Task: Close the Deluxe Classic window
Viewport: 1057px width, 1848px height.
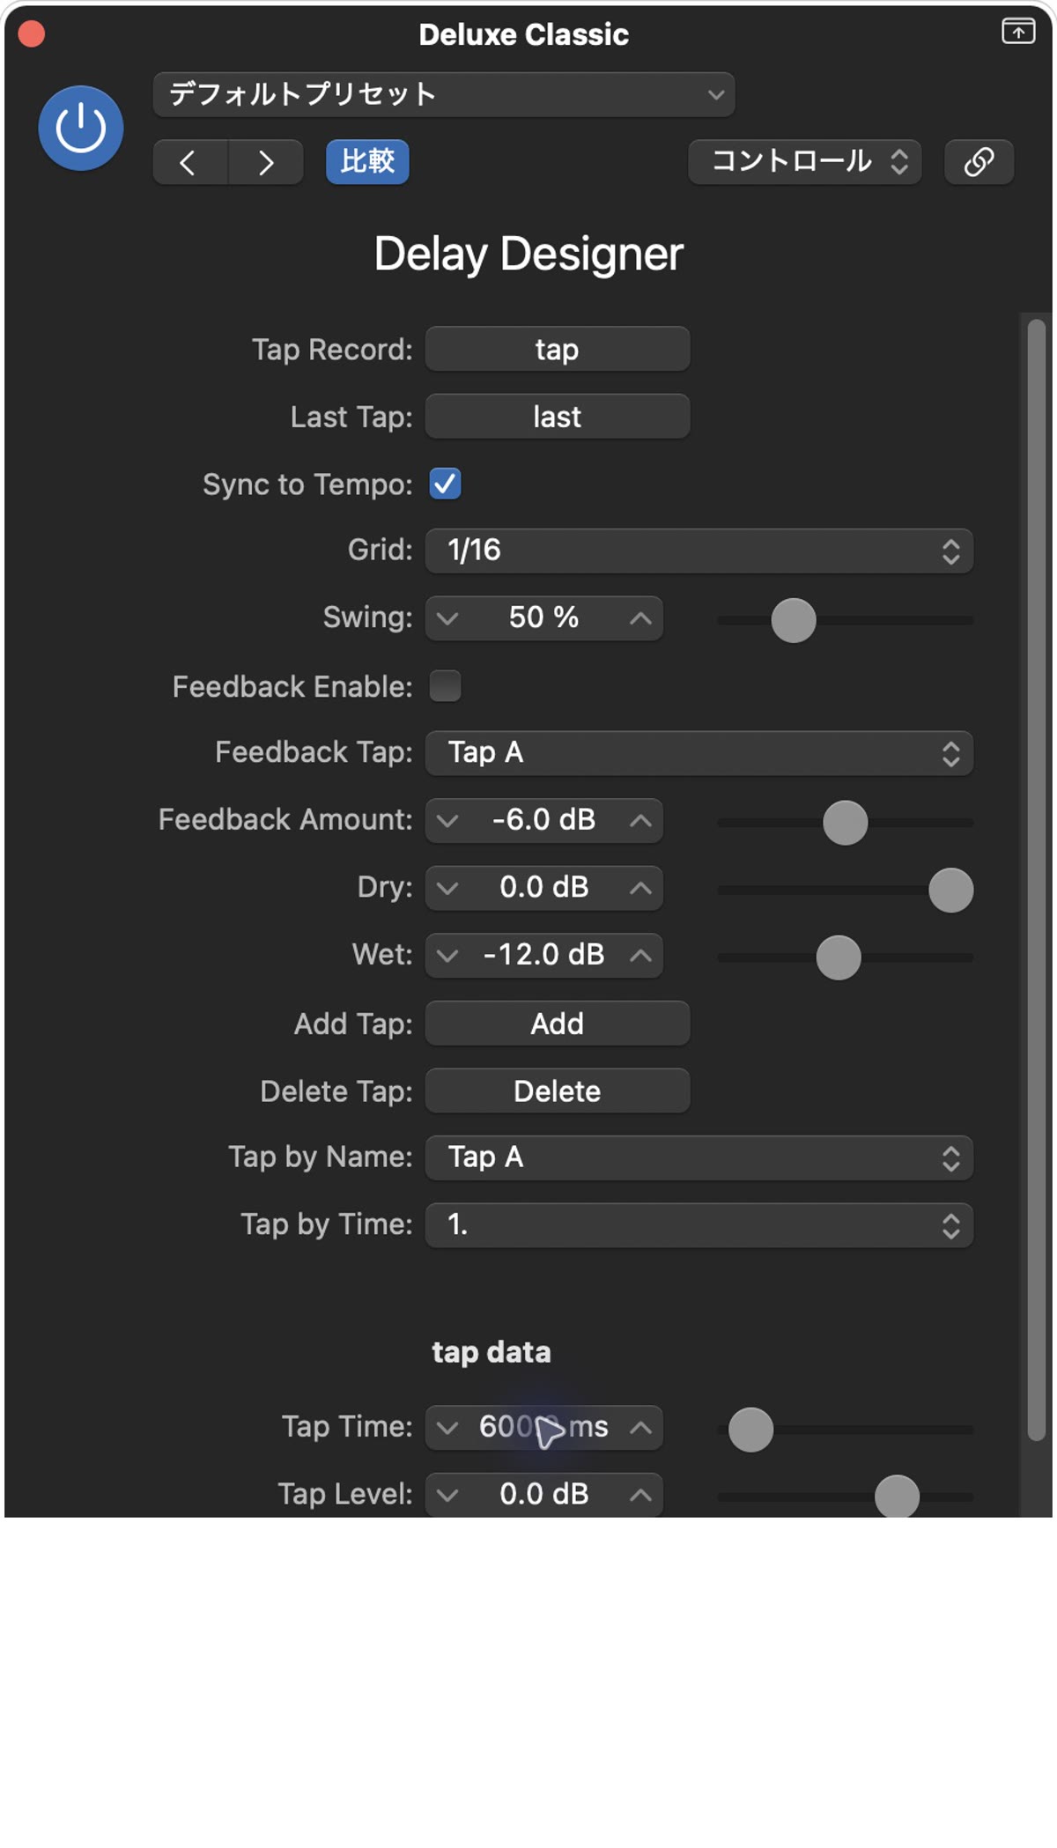Action: coord(32,34)
